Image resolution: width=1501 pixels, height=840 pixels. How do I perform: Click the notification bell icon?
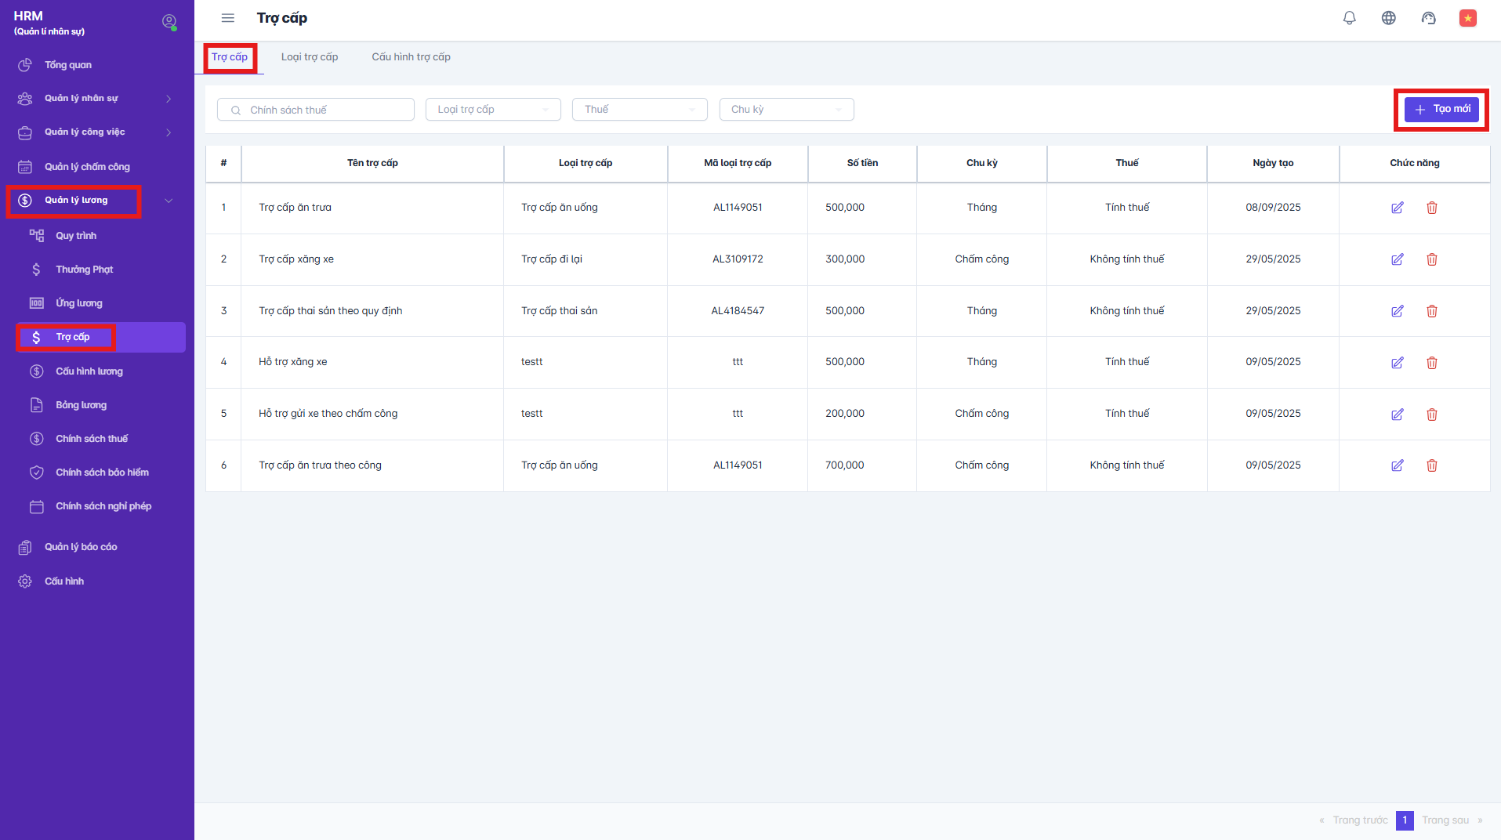pyautogui.click(x=1349, y=18)
